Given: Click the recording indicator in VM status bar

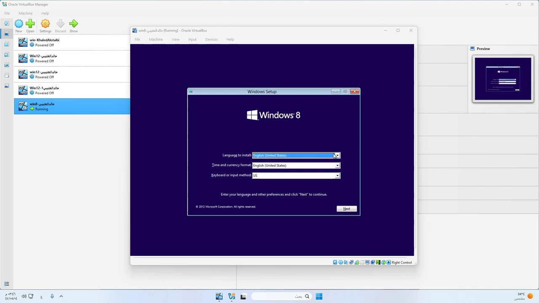Looking at the screenshot, I should 373,263.
